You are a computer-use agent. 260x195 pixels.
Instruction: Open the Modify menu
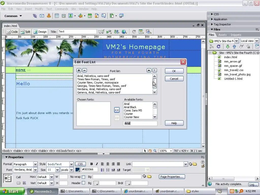[x=39, y=9]
